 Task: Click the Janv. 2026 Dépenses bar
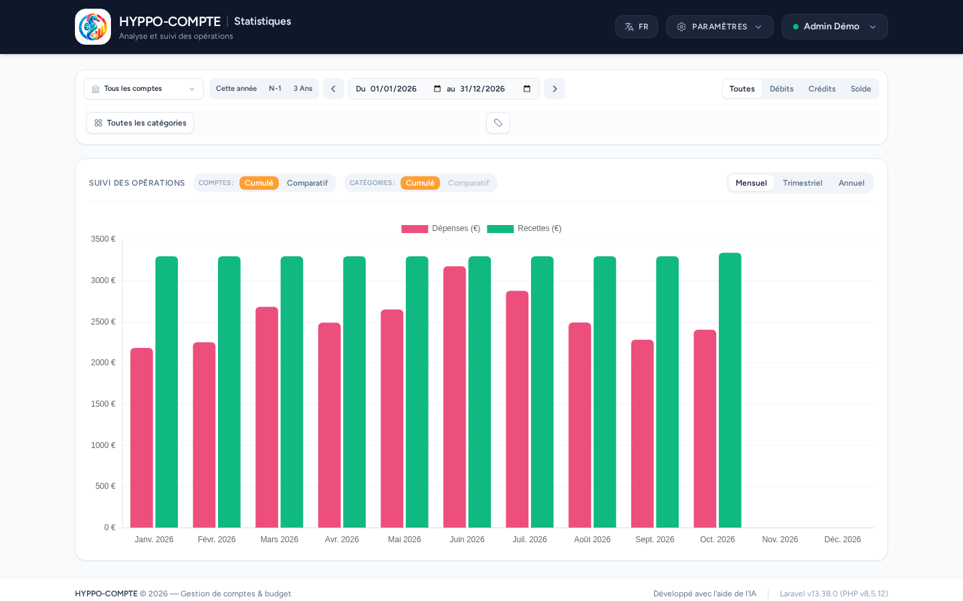(x=142, y=438)
